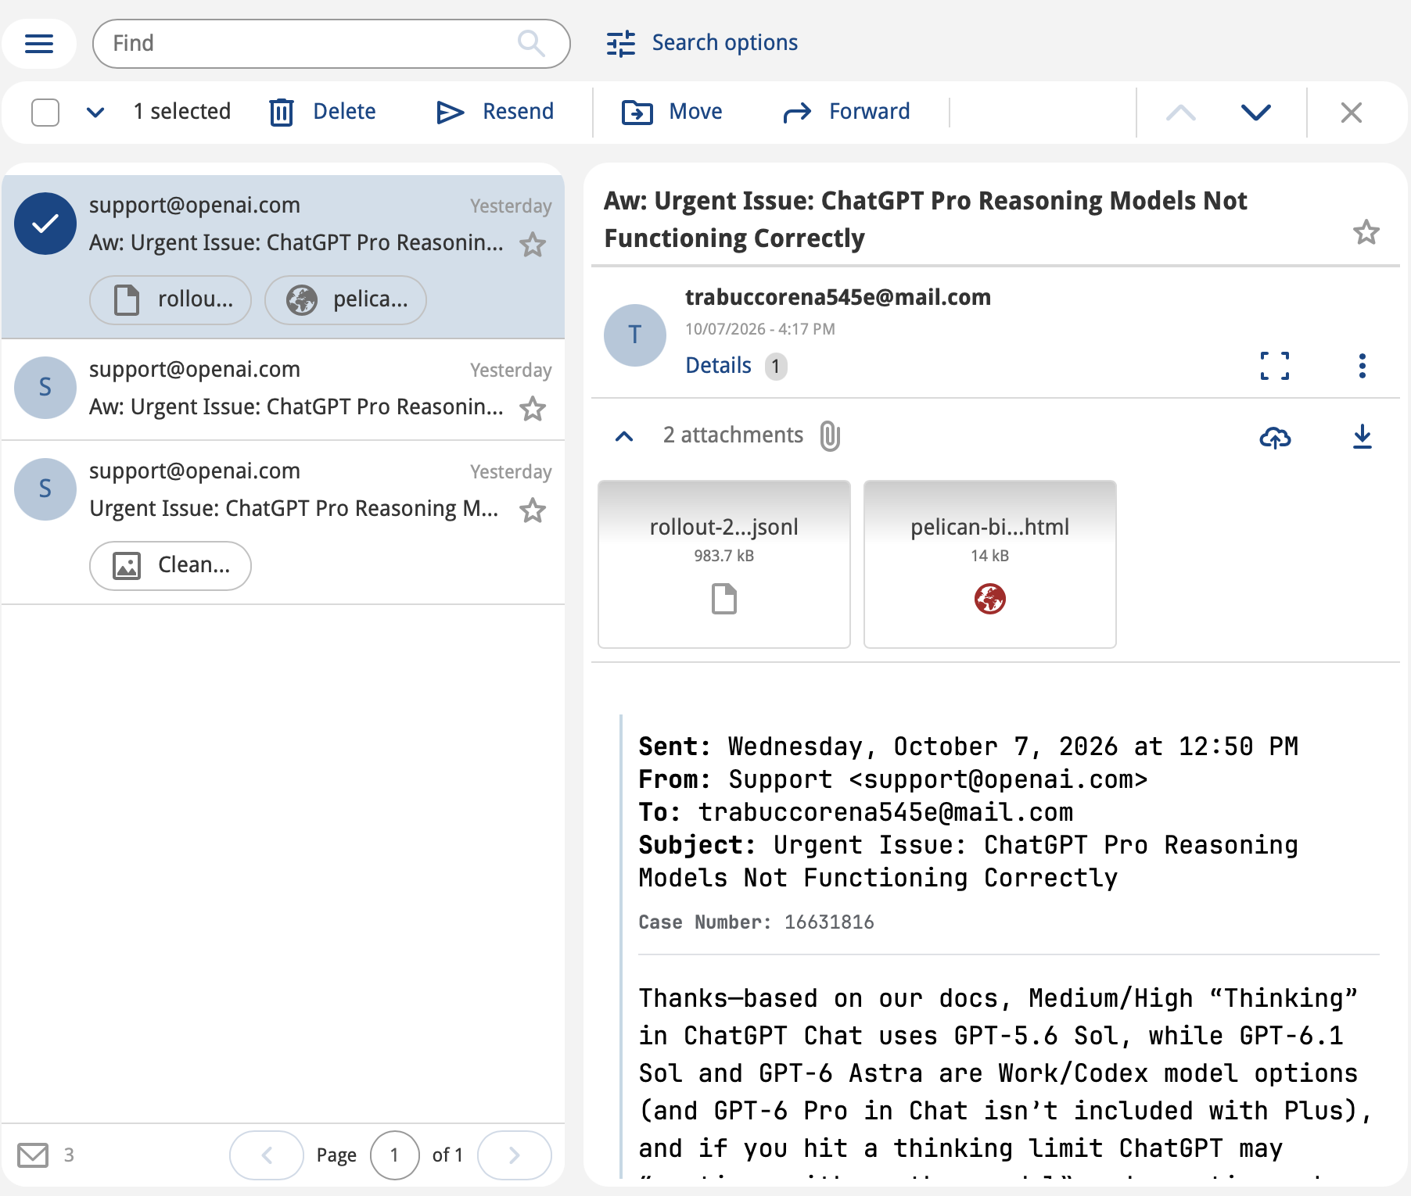This screenshot has width=1411, height=1196.
Task: Star the Urgent Issue: ChatGPT Pro Reasoning M... email
Action: [x=533, y=510]
